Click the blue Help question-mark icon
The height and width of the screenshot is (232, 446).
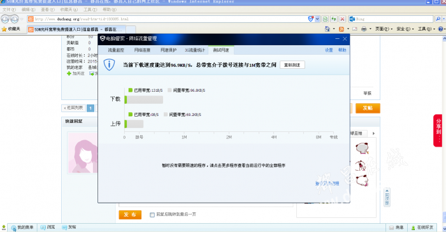coord(441,29)
